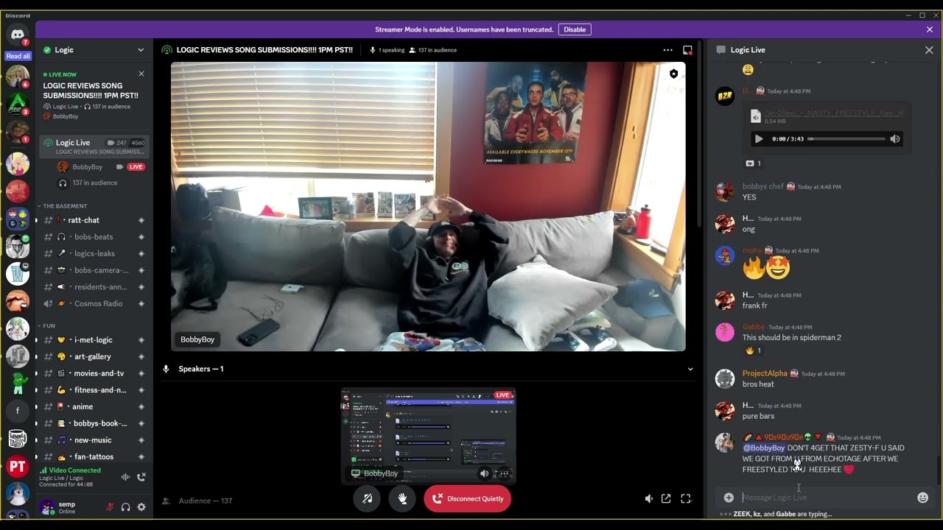Click the Logic Live stage channel
The height and width of the screenshot is (530, 943).
click(94, 146)
